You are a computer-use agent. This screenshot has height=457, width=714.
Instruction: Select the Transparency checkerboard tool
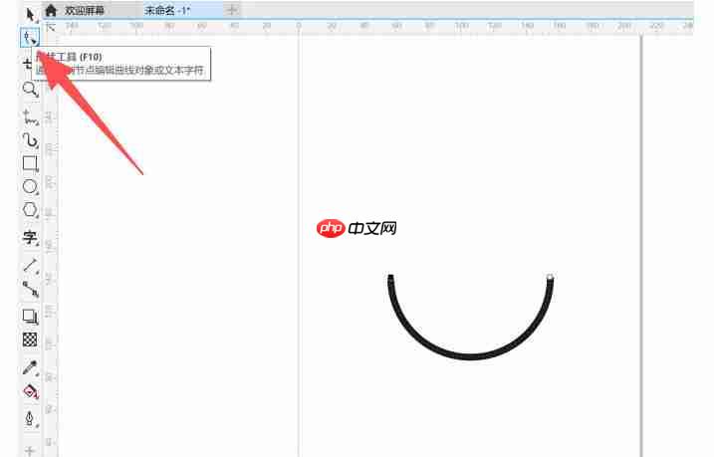point(30,340)
